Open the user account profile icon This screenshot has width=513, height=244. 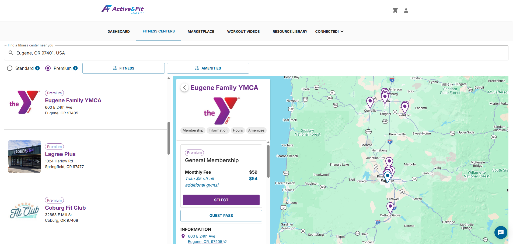[x=406, y=10]
